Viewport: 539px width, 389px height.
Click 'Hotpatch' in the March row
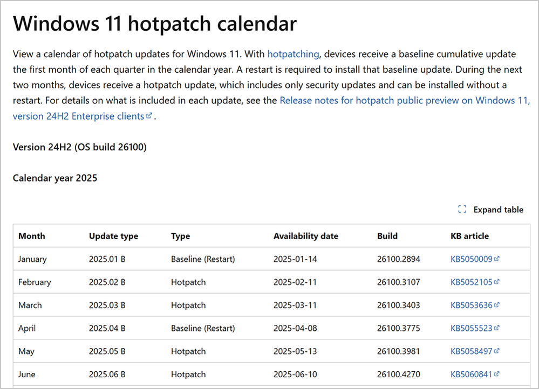pyautogui.click(x=188, y=305)
